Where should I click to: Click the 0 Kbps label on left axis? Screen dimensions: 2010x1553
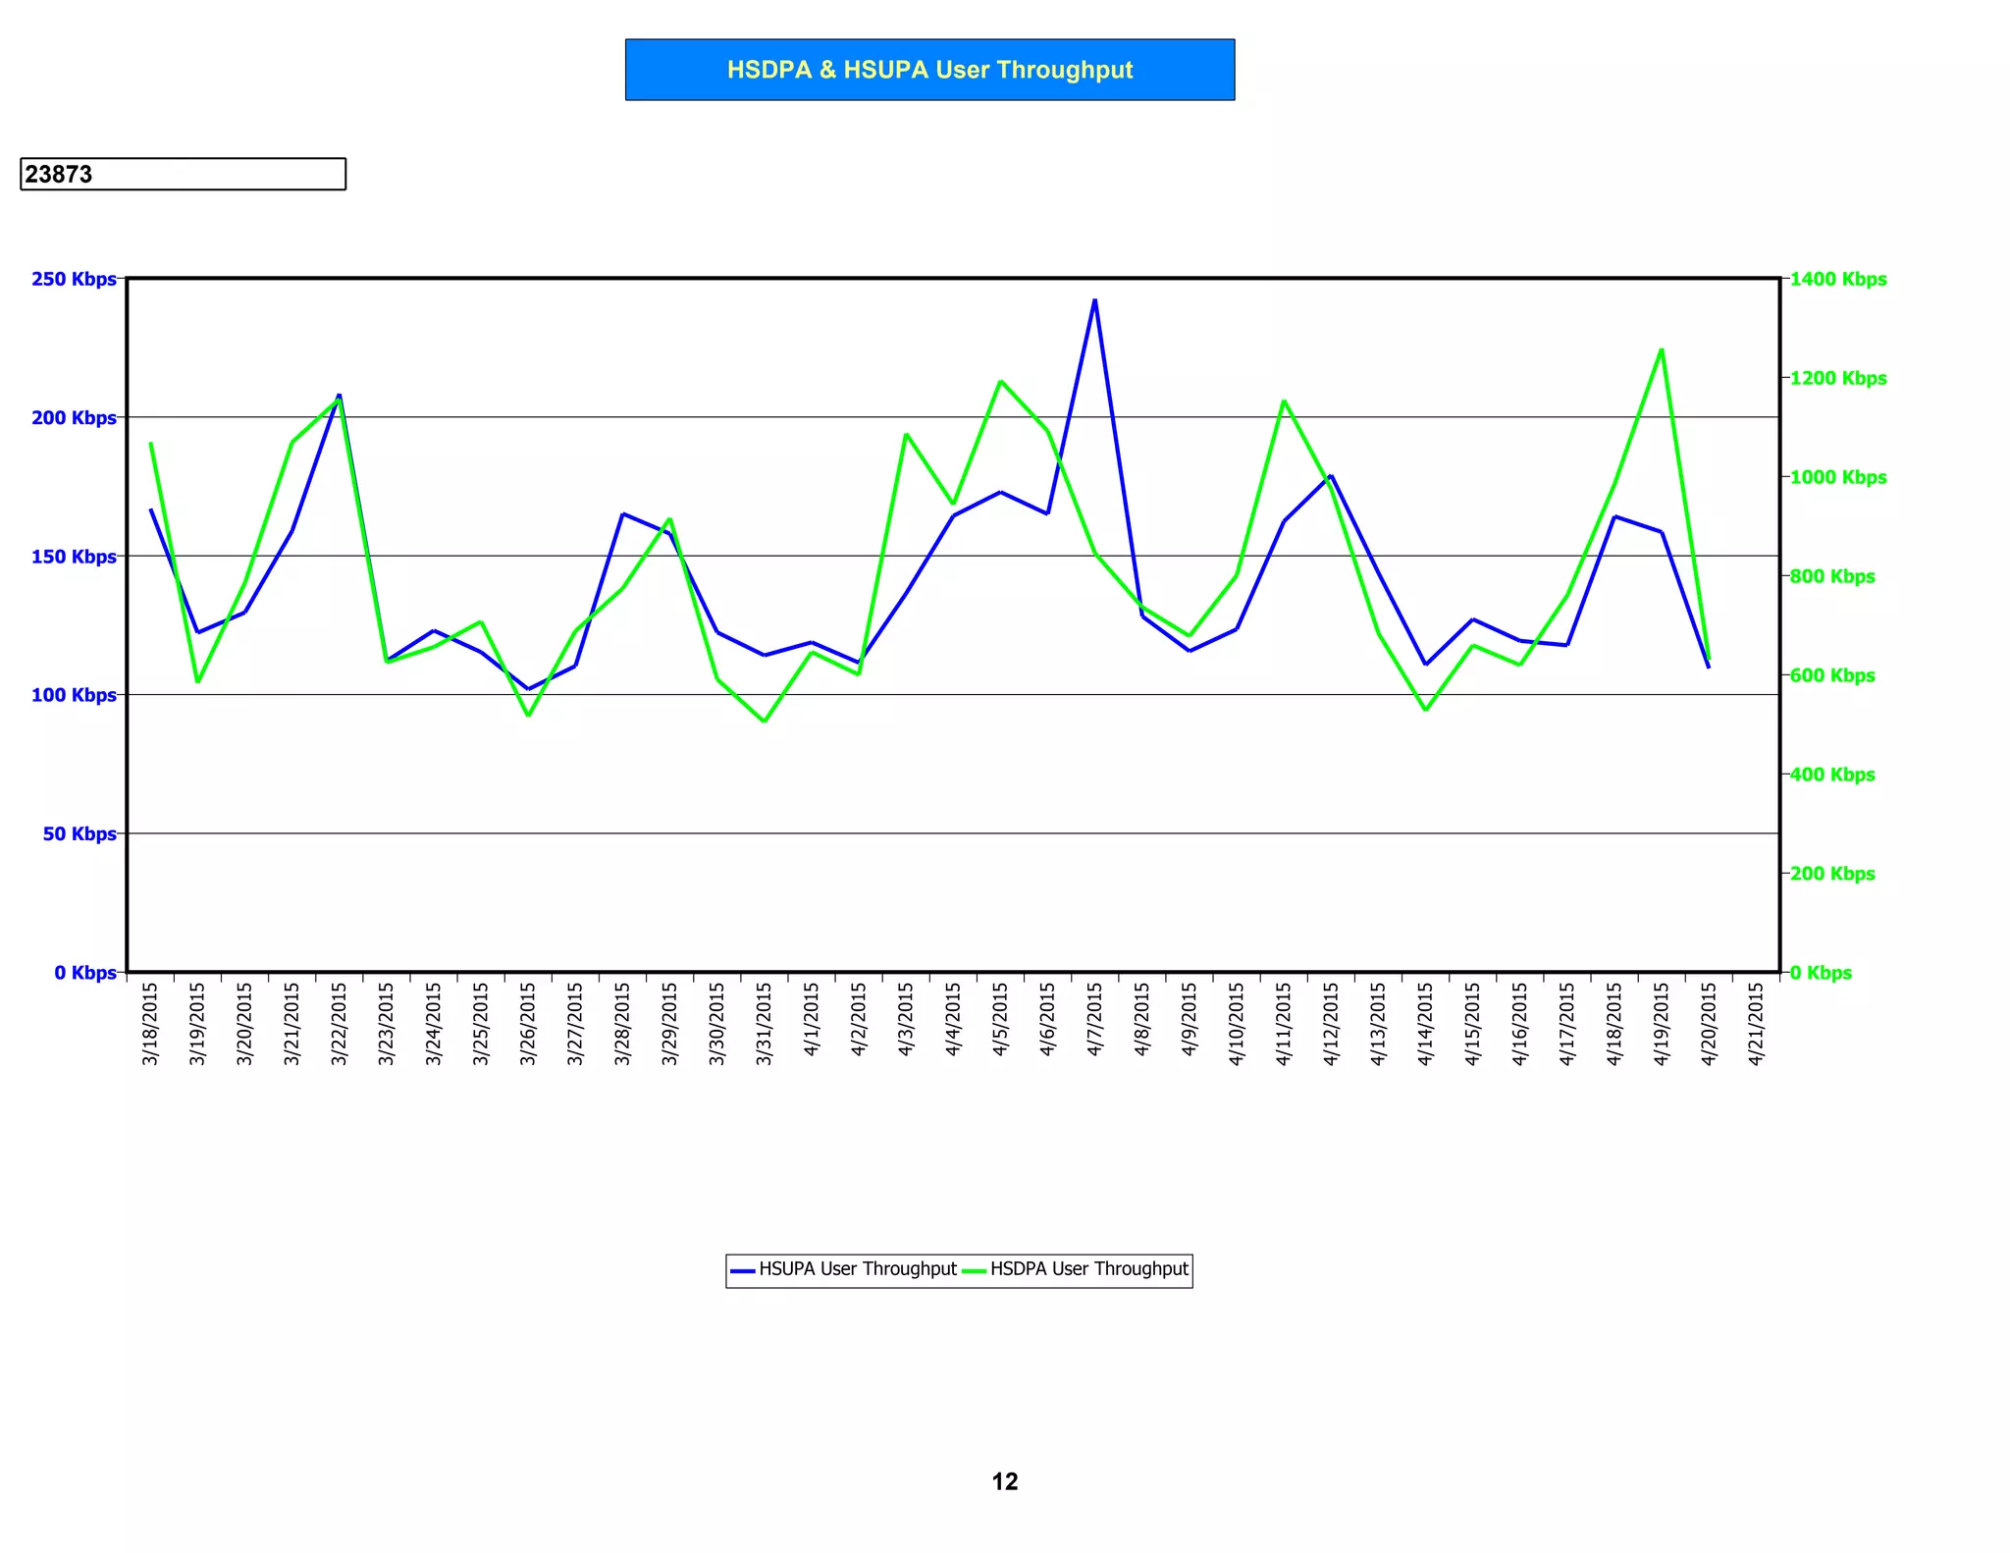pos(85,973)
